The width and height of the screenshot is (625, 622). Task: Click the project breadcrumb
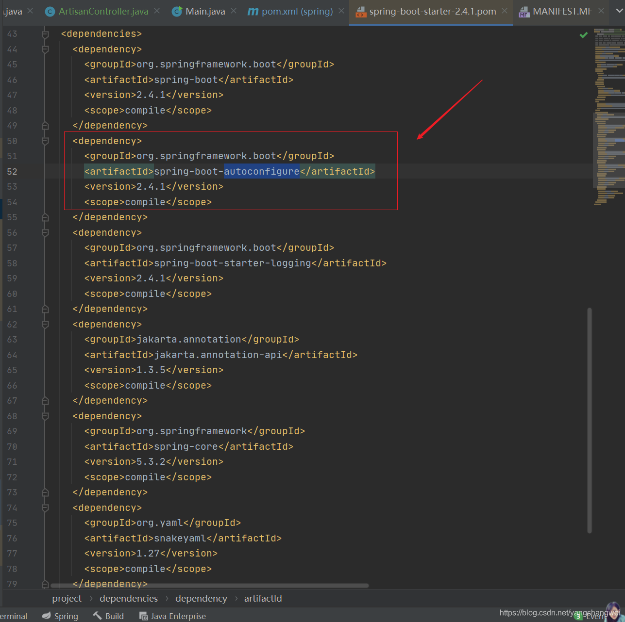point(67,598)
